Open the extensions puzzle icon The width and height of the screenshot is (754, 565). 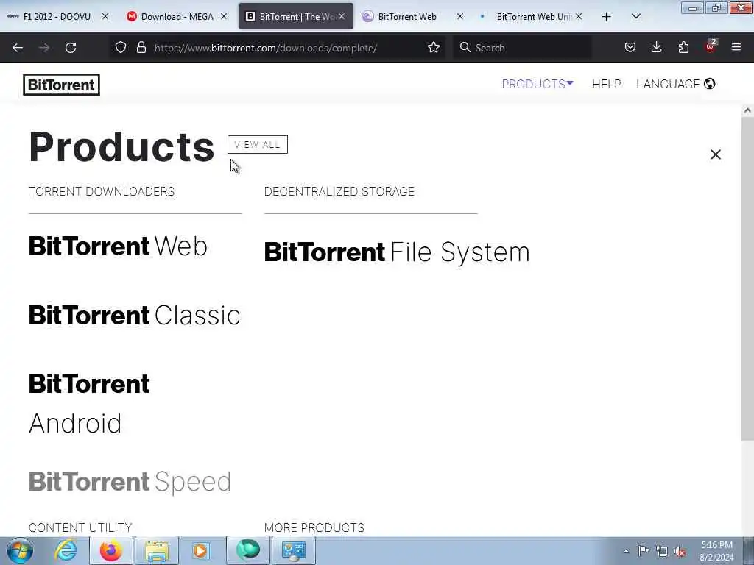[x=683, y=48]
